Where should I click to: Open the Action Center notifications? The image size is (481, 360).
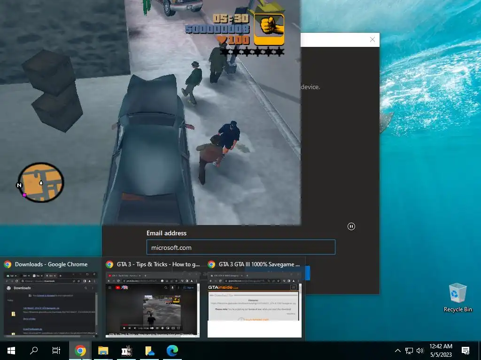pyautogui.click(x=465, y=351)
